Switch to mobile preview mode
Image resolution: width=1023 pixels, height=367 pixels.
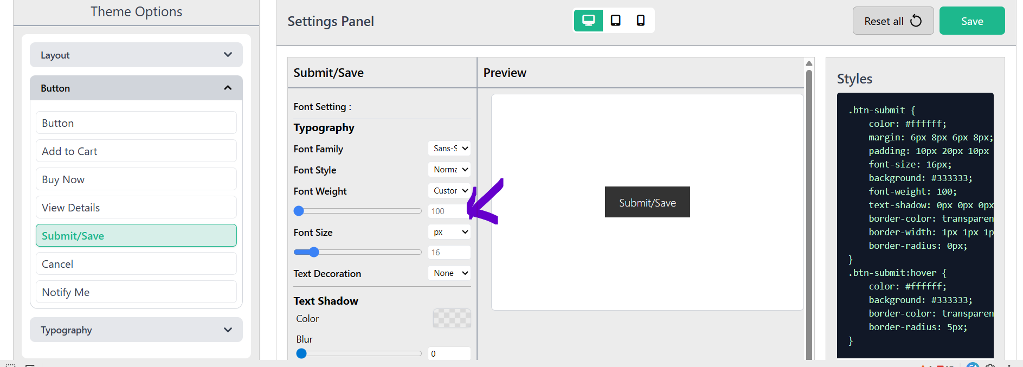tap(640, 21)
